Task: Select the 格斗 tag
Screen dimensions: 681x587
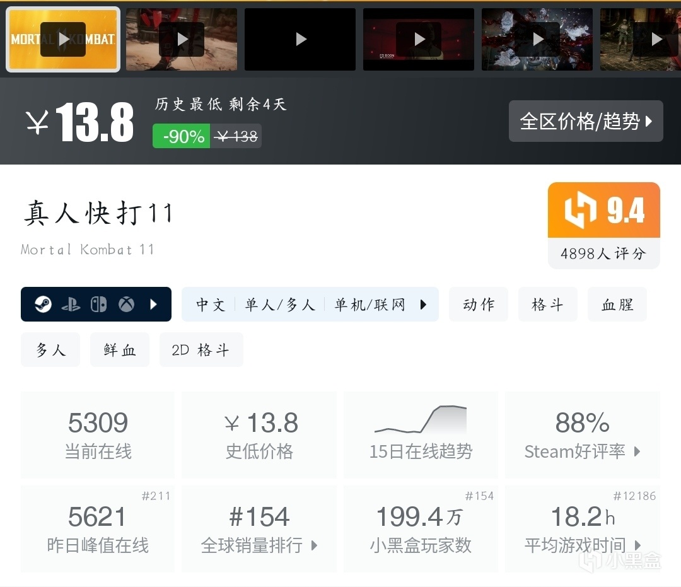Action: tap(548, 305)
